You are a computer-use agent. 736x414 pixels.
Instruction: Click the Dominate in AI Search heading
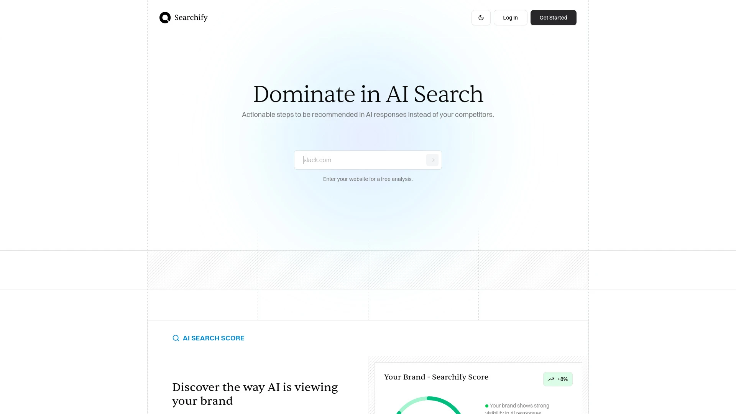point(368,94)
